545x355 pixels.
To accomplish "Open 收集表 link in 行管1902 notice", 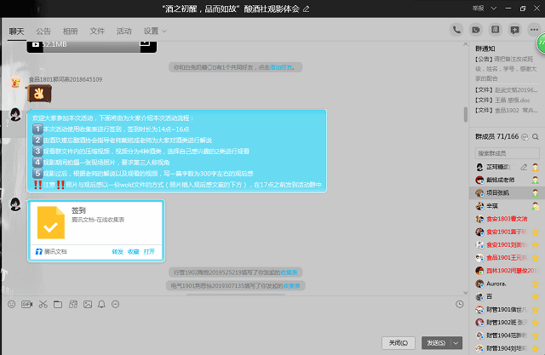I will click(289, 272).
